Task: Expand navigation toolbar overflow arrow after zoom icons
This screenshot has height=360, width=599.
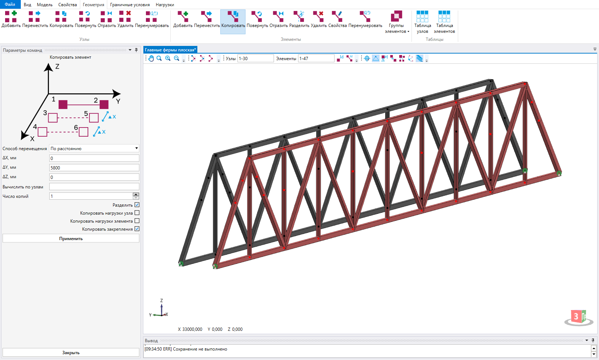Action: coord(184,59)
